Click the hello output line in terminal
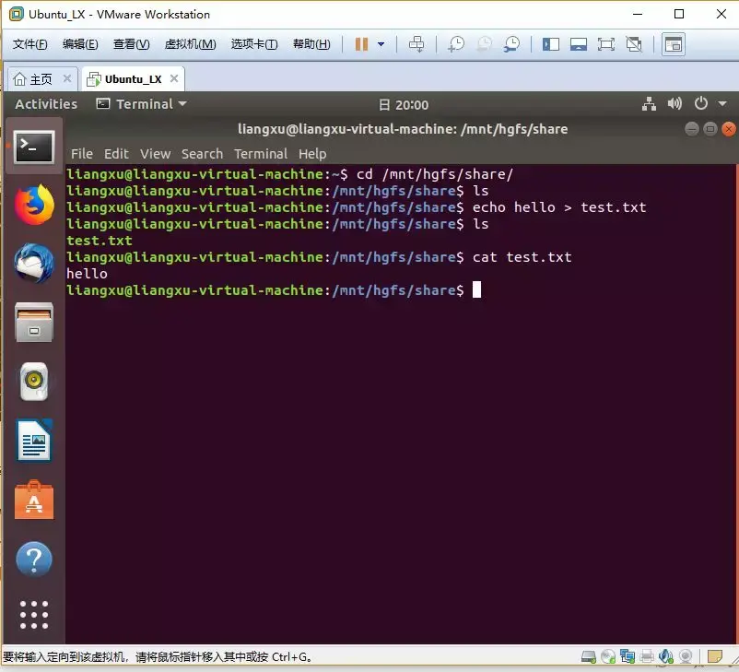 click(x=87, y=274)
